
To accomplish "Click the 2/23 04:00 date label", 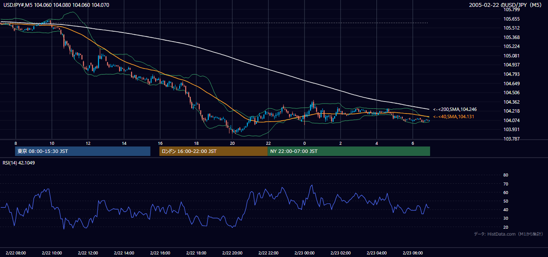I will [376, 253].
